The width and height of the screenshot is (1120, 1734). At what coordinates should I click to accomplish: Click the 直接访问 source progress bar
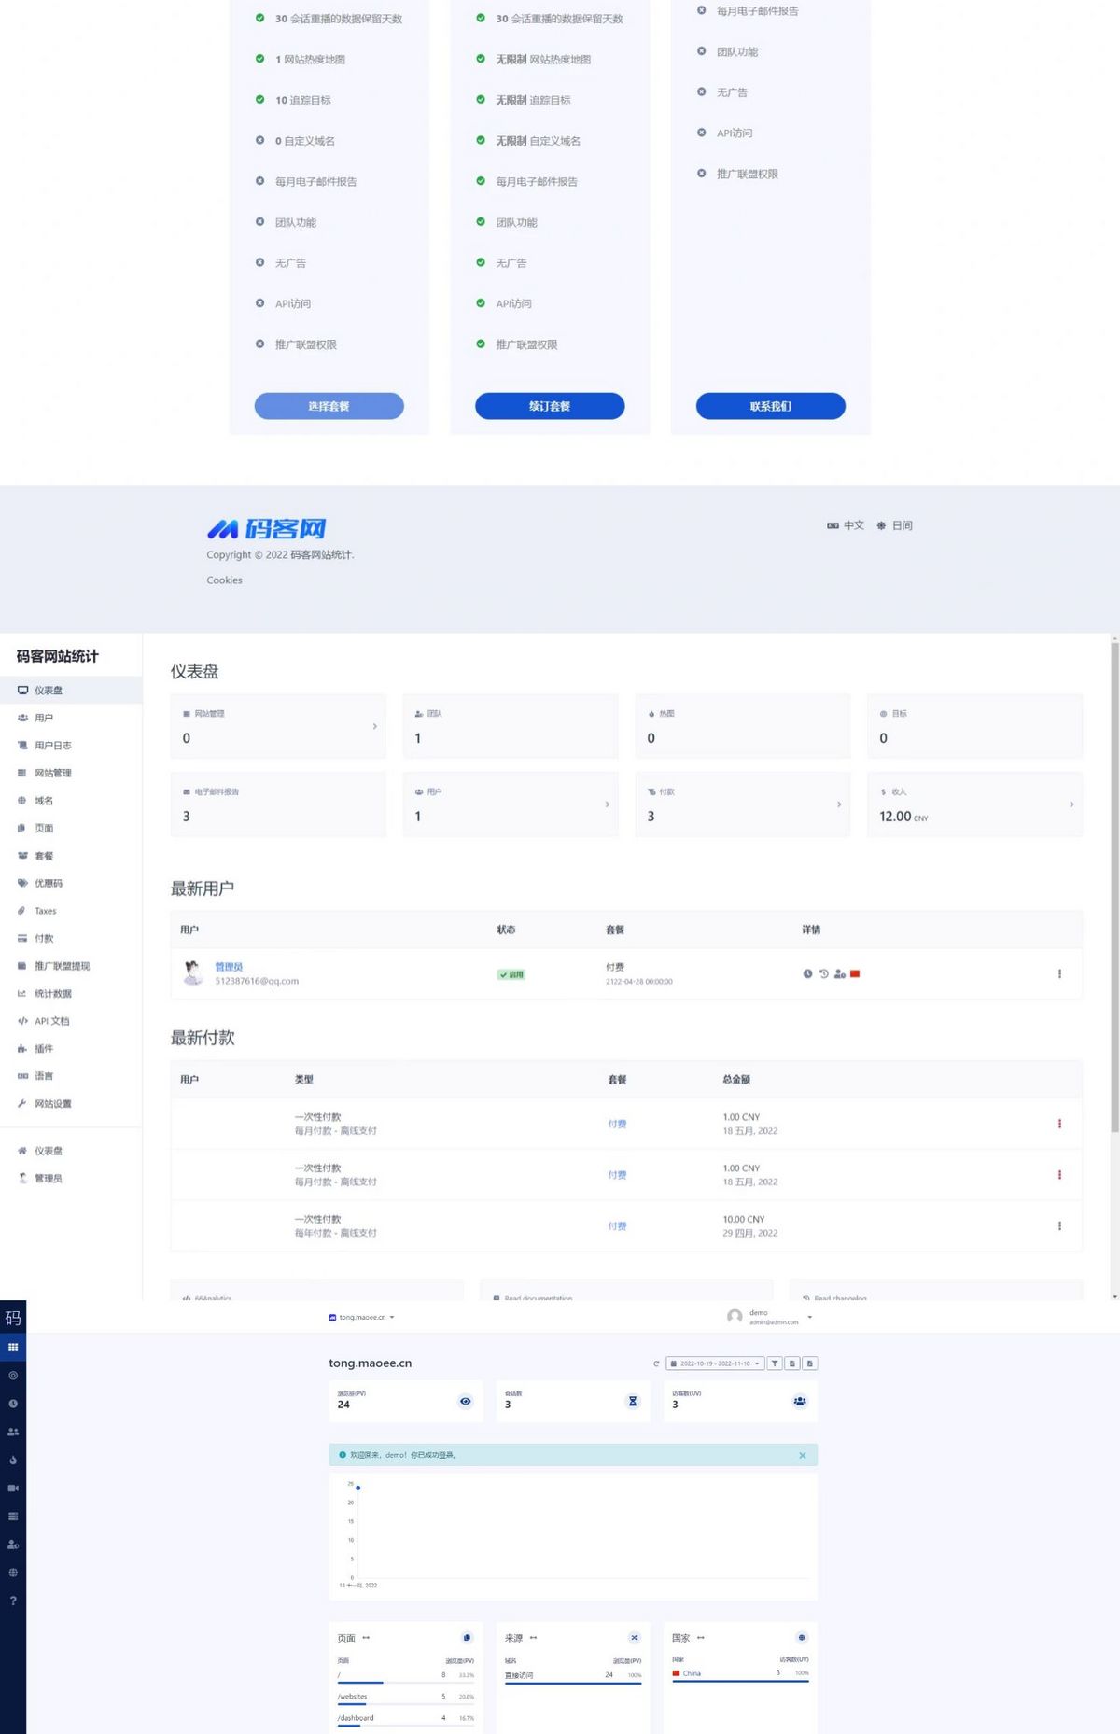[573, 1683]
